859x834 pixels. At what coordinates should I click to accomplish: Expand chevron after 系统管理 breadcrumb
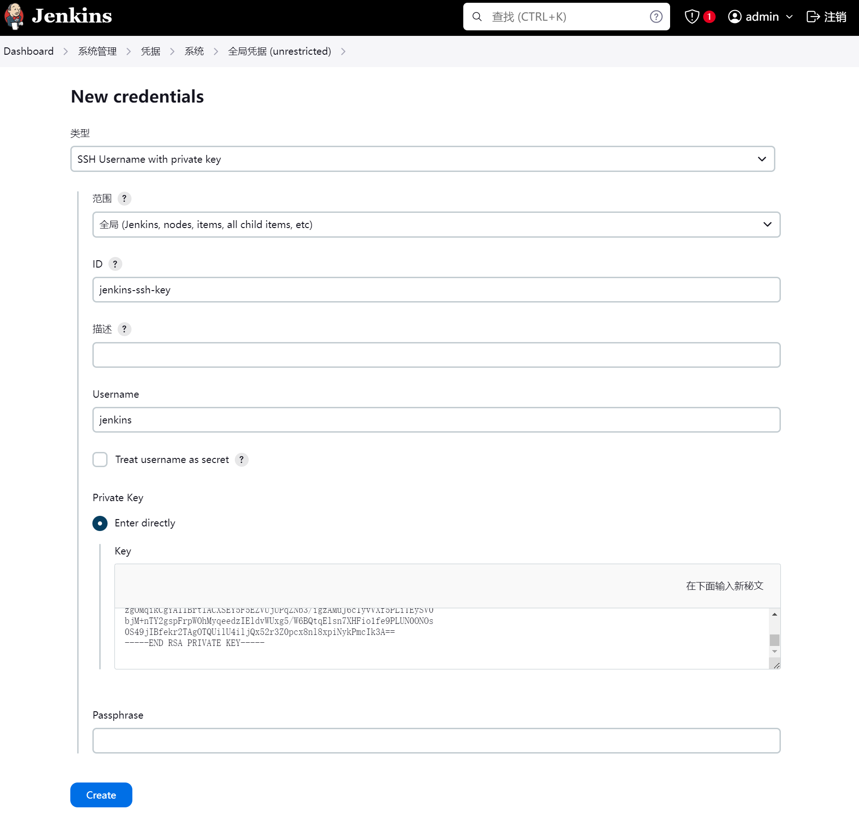point(129,51)
